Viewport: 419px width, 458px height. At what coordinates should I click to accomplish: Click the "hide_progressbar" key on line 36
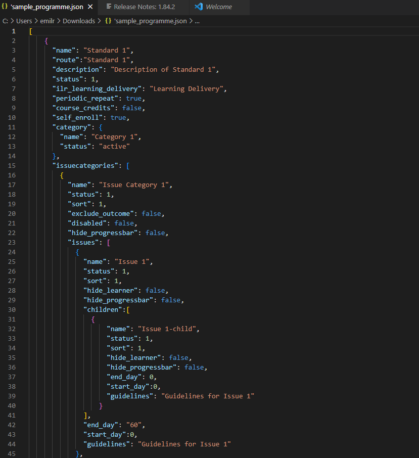point(142,368)
